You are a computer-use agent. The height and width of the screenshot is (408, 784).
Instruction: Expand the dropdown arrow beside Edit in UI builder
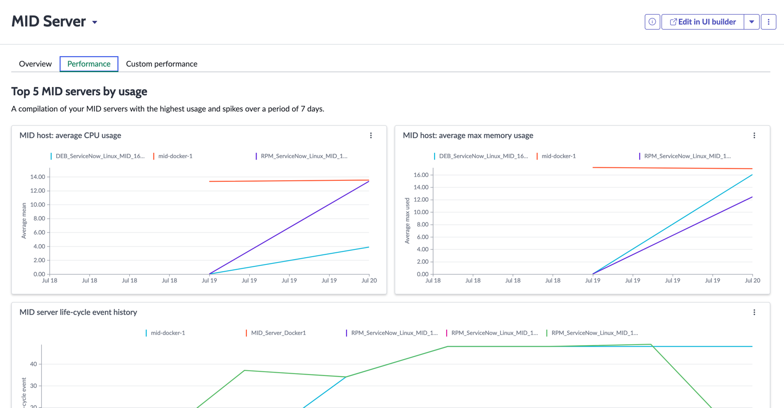coord(752,22)
